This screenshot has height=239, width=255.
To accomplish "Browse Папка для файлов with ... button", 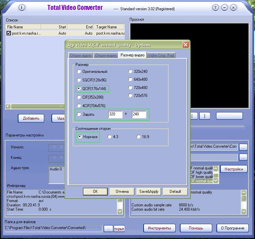I will (108, 229).
